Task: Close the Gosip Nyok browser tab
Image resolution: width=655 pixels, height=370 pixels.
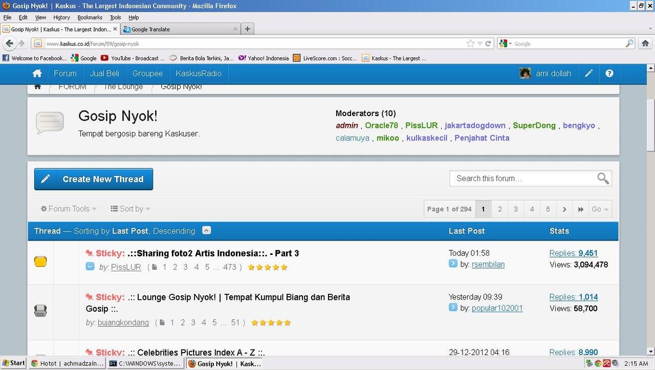Action: click(115, 29)
